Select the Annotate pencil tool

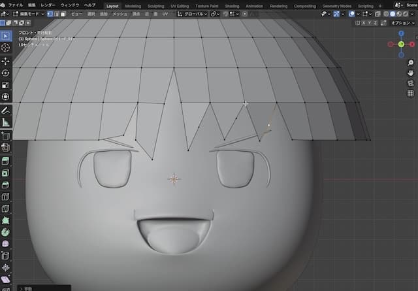point(6,110)
